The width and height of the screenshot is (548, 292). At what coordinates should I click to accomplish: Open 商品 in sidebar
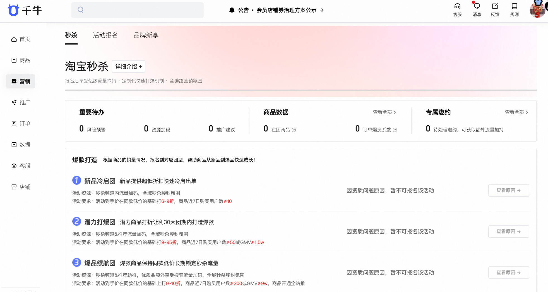(21, 60)
